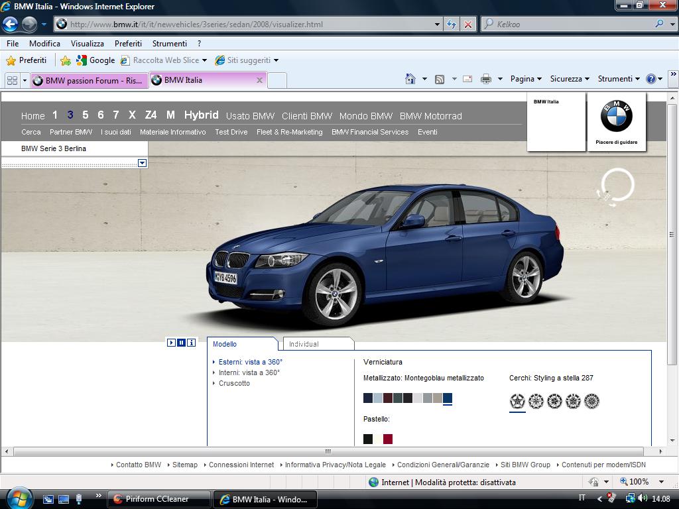This screenshot has height=509, width=679.
Task: Click the zoom level magnifier in status bar
Action: [623, 481]
